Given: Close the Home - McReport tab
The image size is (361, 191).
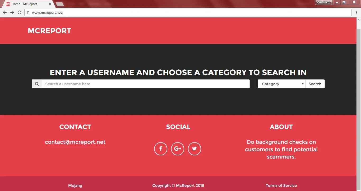Looking at the screenshot, I should (50, 4).
